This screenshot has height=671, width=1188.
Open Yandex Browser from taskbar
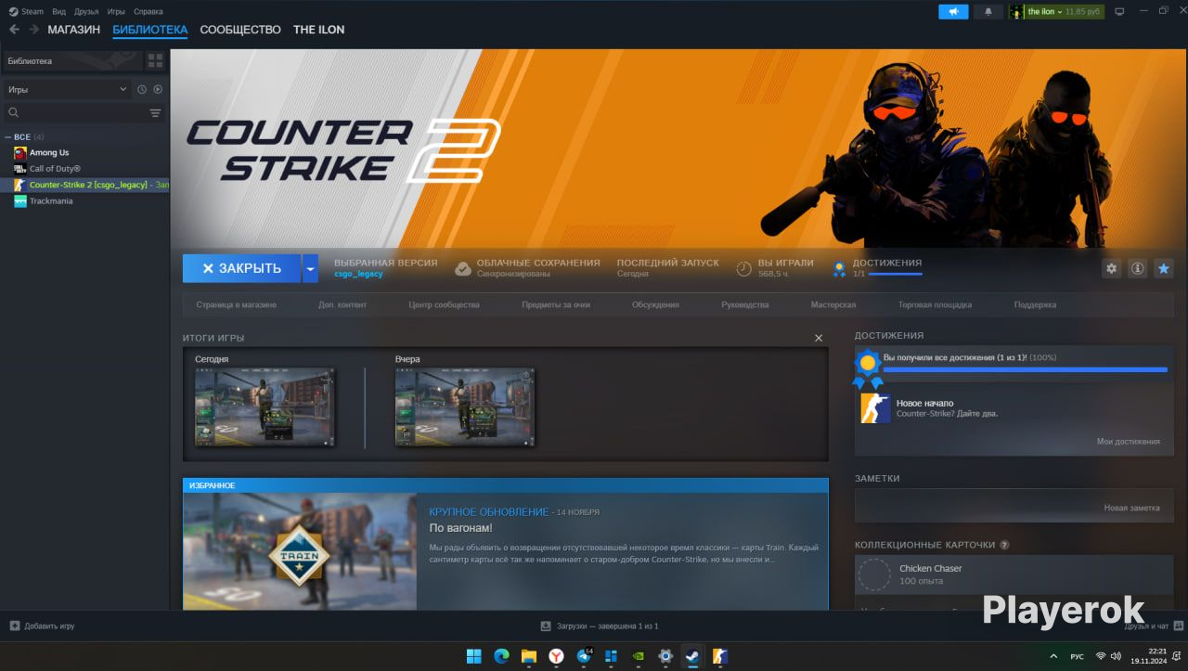[x=556, y=656]
